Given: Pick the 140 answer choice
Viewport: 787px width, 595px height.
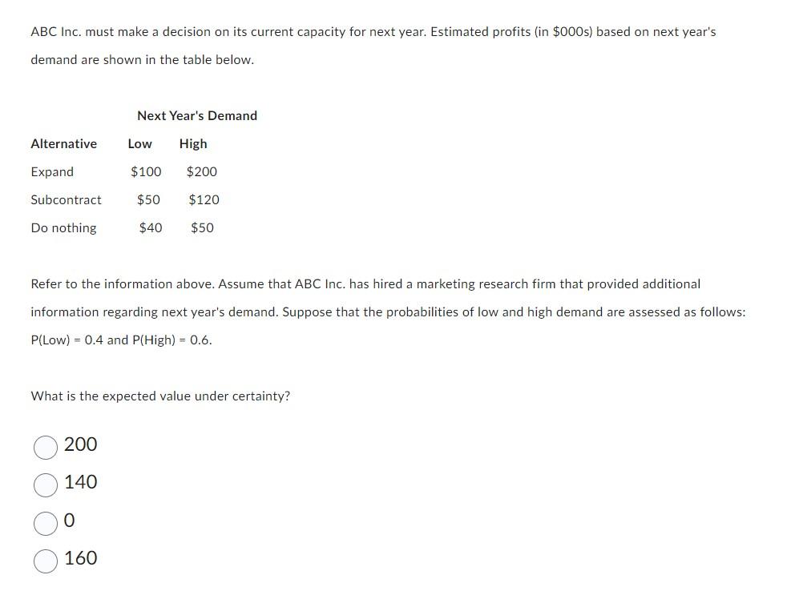Looking at the screenshot, I should (81, 483).
